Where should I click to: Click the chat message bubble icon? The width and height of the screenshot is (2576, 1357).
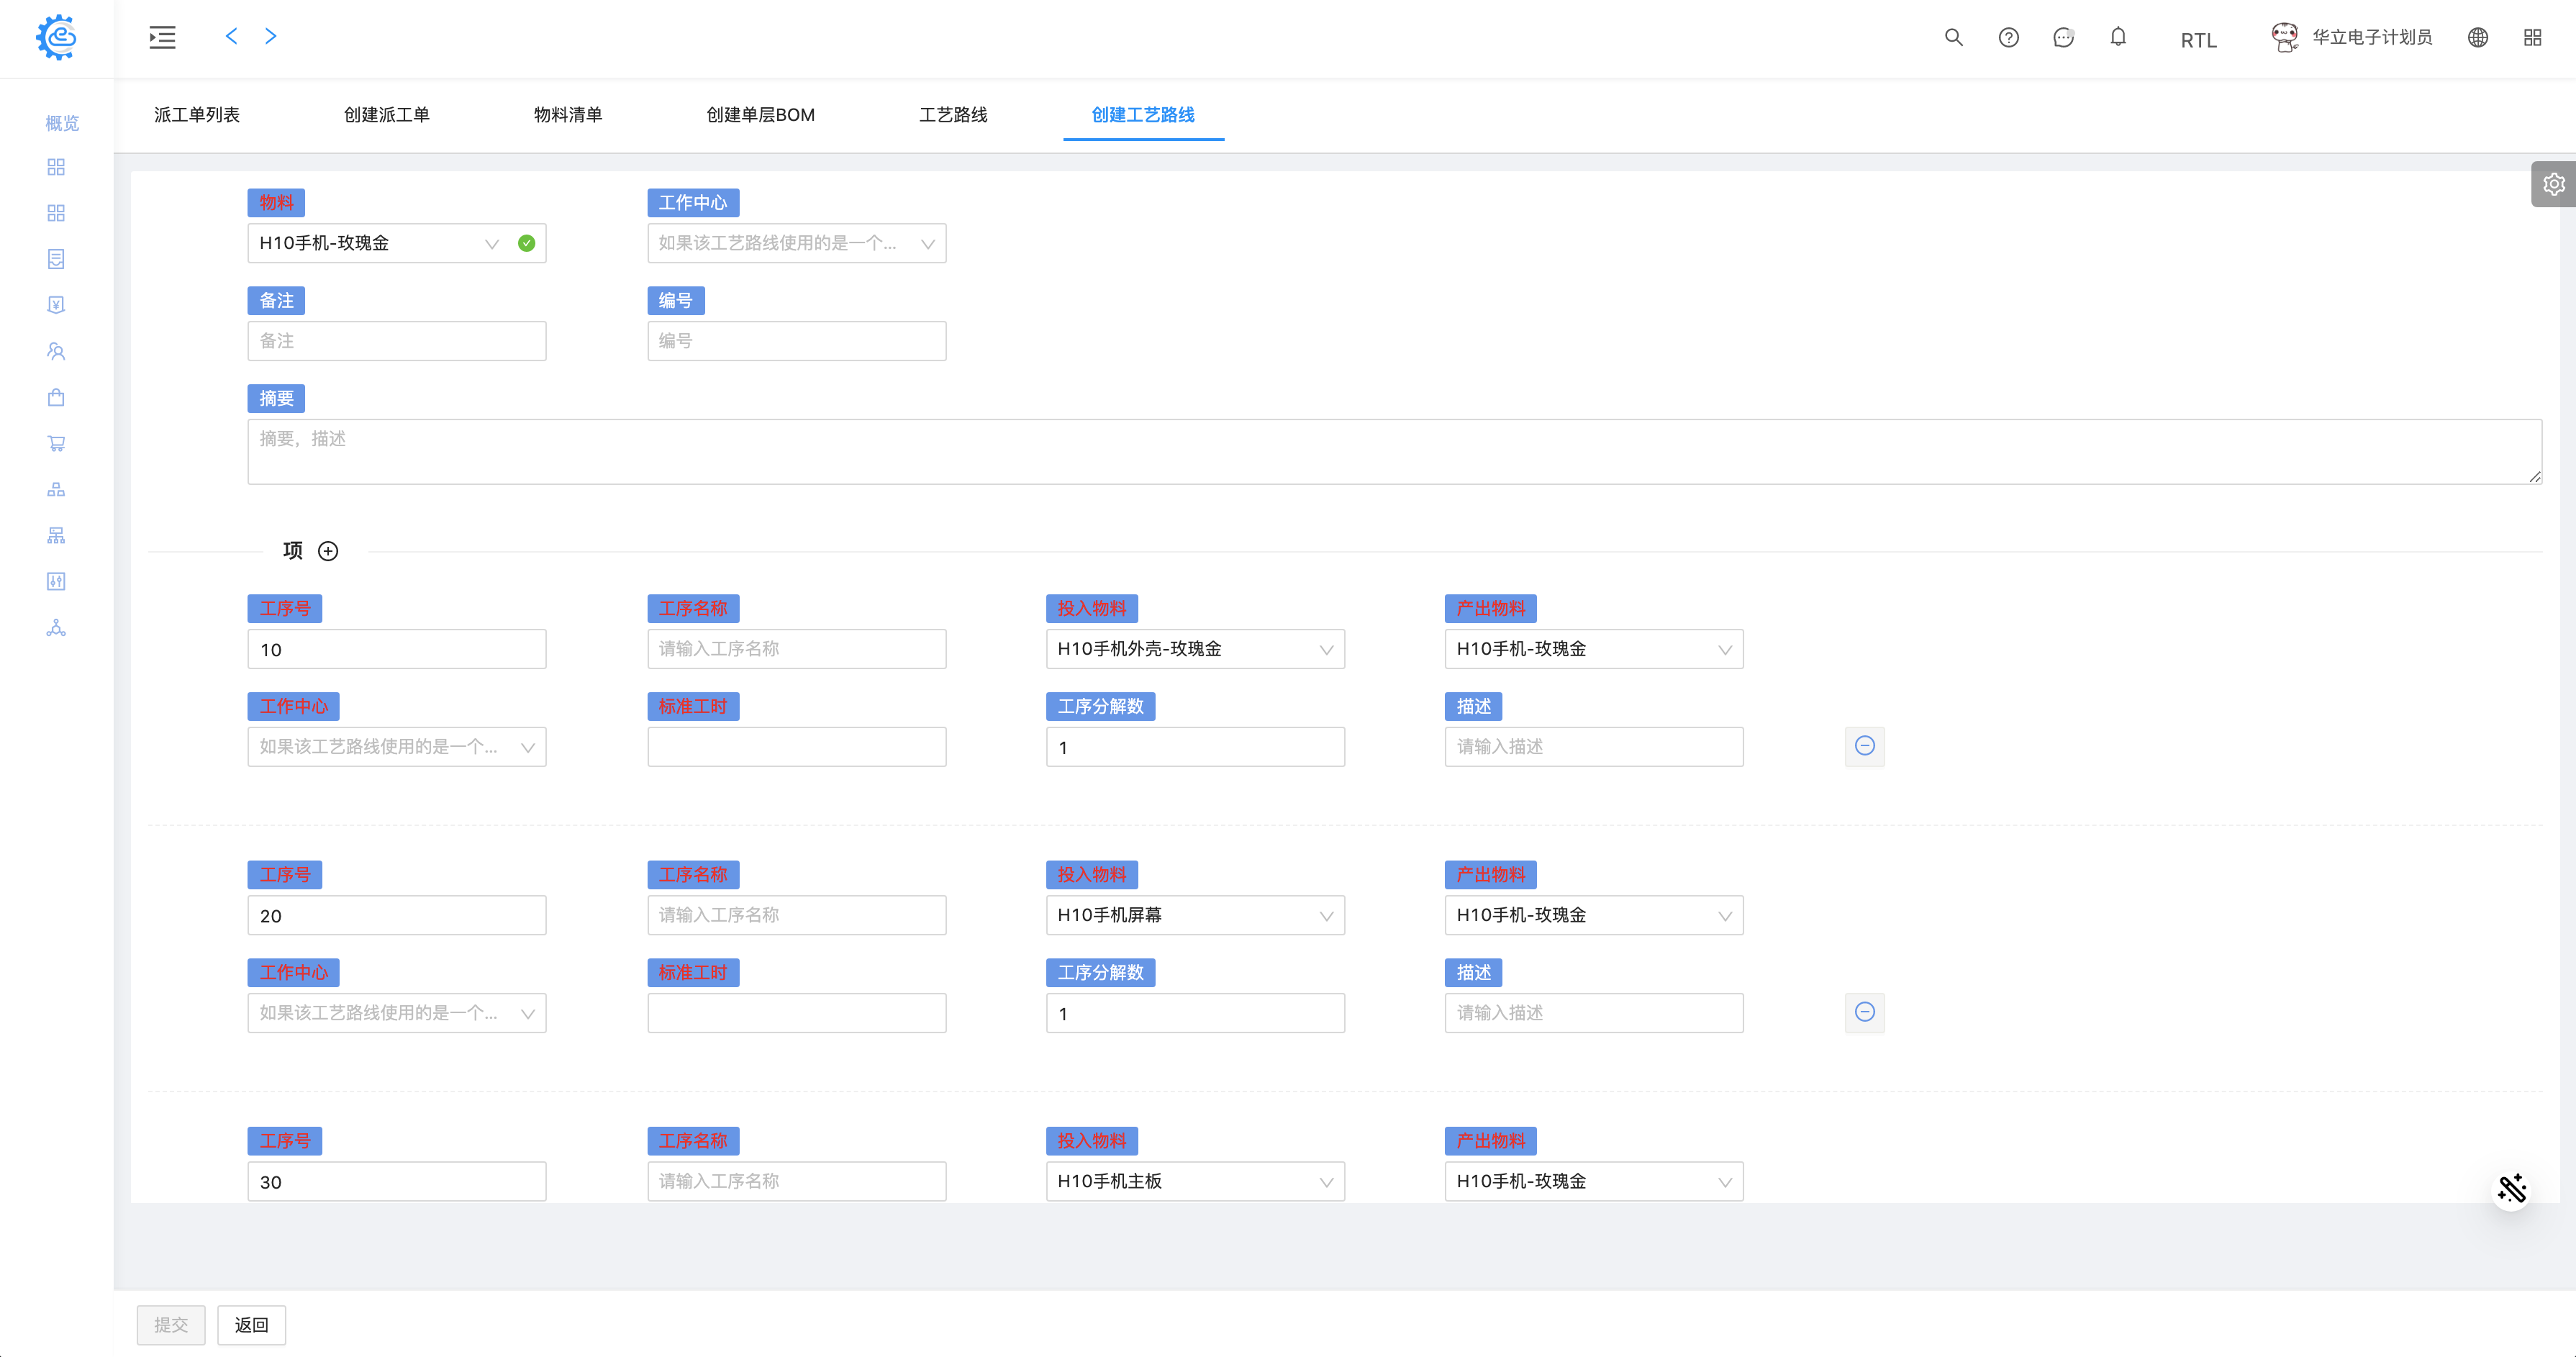[2063, 38]
